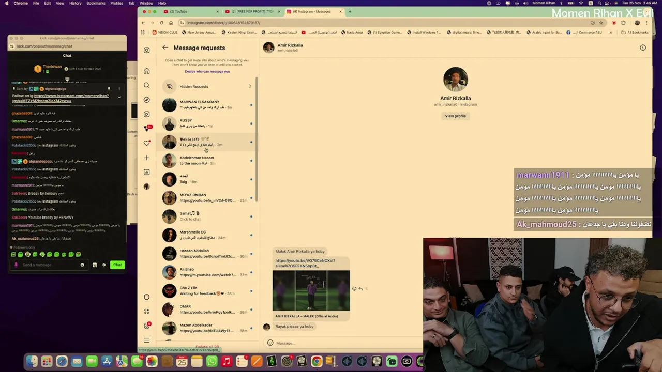Open the Dashboard chart icon in sidebar
Screen dimensions: 662x372
[146, 172]
